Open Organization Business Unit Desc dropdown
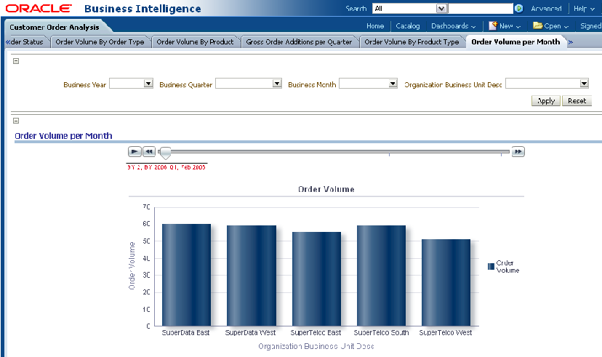 pos(584,84)
